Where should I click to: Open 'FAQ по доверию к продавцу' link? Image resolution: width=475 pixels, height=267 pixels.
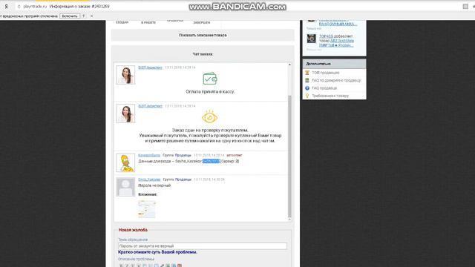coord(336,80)
